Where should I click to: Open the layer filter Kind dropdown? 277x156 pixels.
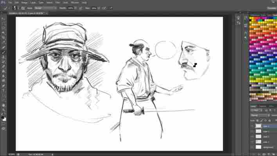click(x=256, y=110)
